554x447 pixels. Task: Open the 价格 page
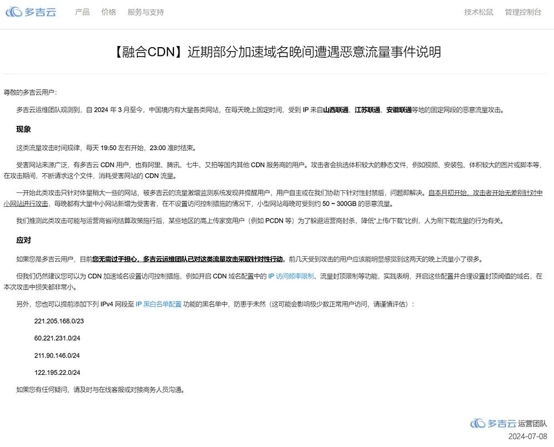(x=109, y=12)
